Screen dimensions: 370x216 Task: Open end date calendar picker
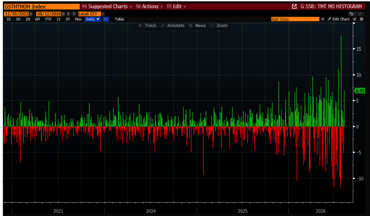63,14
